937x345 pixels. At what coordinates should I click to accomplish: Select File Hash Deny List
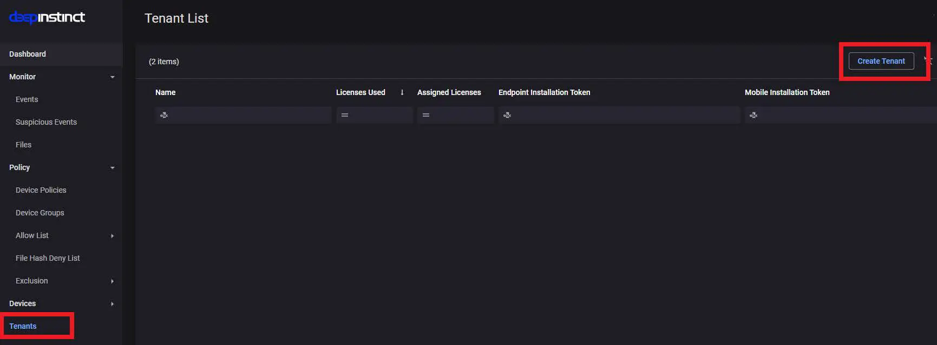(48, 258)
